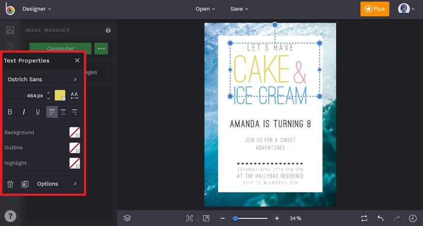423x226 pixels.
Task: Decrease font size with down stepper arrow
Action: click(49, 99)
